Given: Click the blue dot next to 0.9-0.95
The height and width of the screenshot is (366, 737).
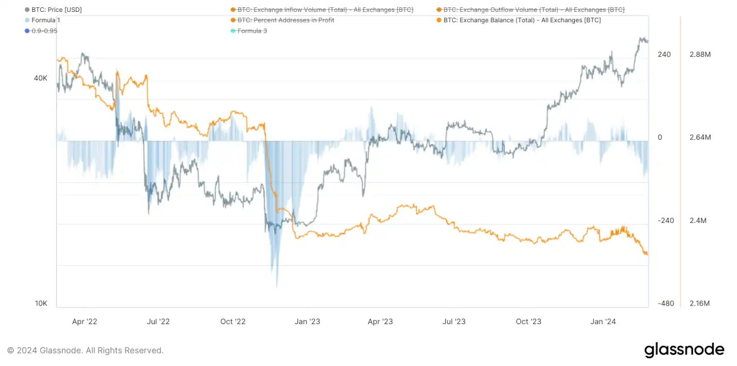Looking at the screenshot, I should pos(27,31).
